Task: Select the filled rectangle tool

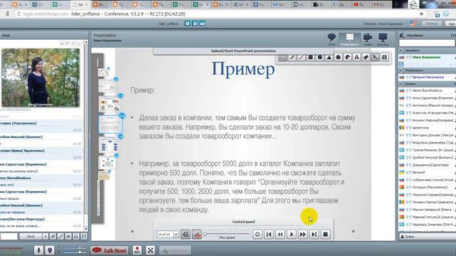Action: pyautogui.click(x=311, y=58)
